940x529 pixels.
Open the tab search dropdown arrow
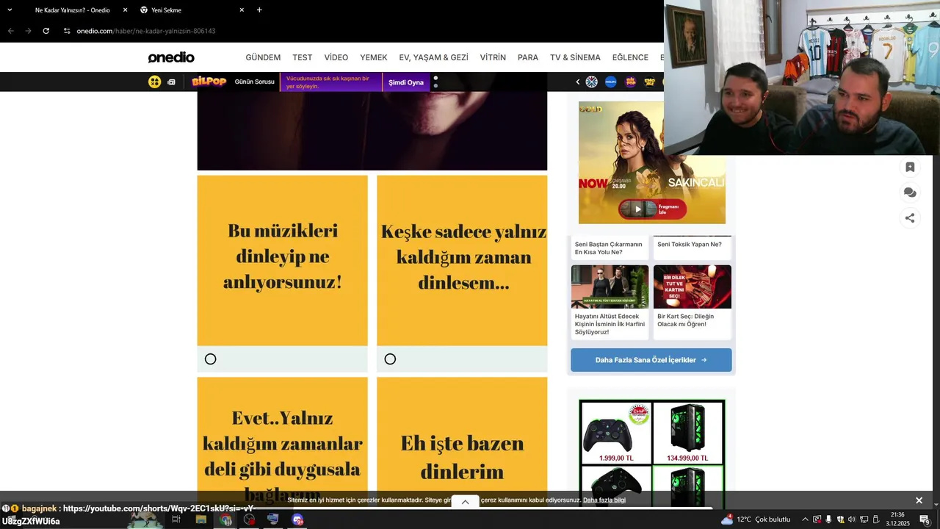10,10
